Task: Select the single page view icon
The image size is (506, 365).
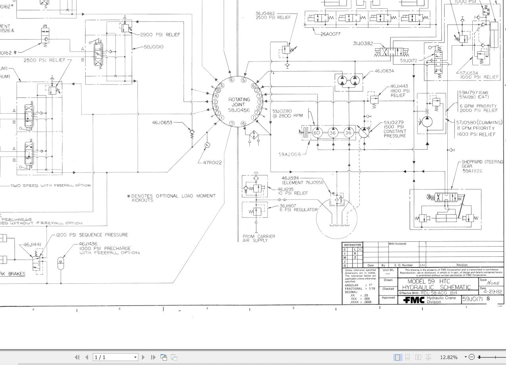Action: [x=398, y=357]
